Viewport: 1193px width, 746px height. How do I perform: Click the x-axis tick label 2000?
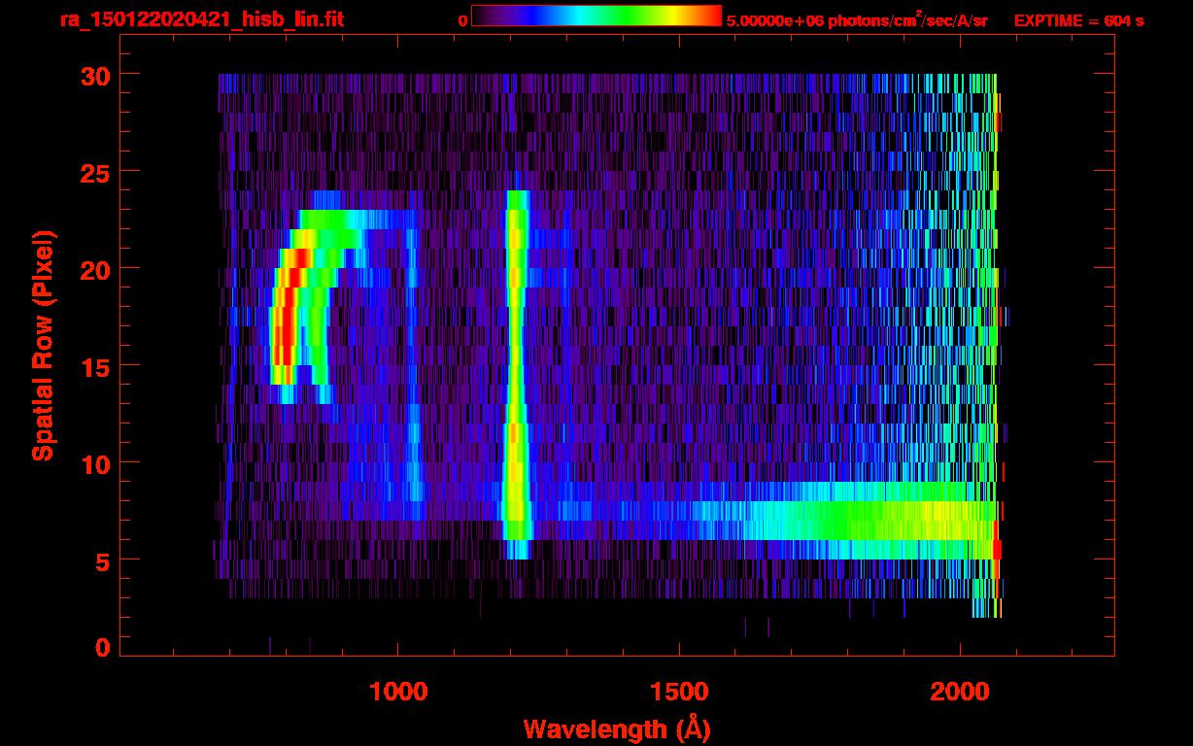[960, 692]
